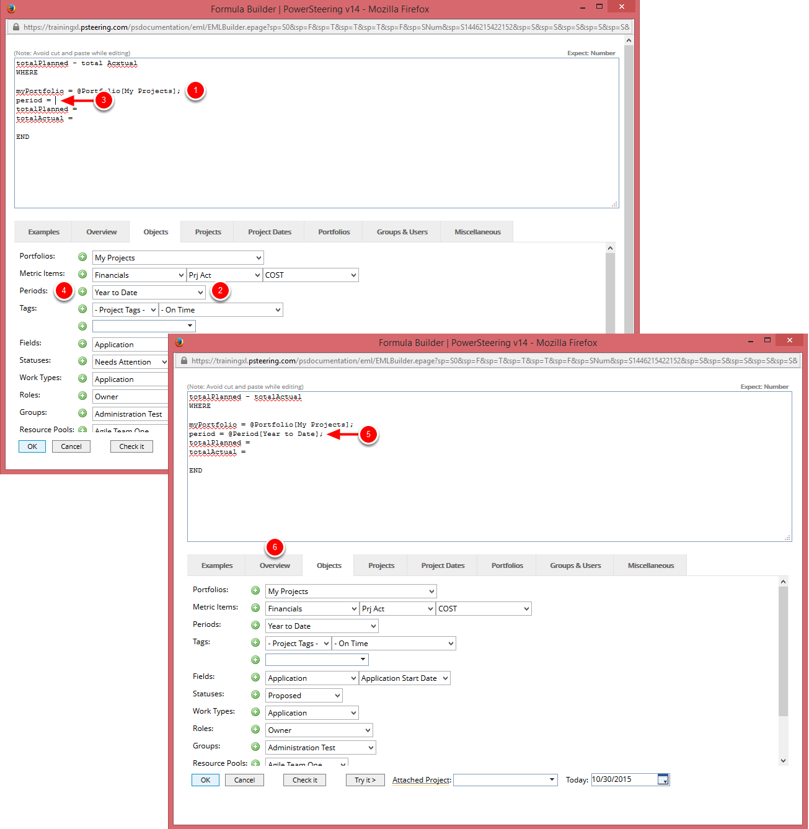
Task: Click the lock icon in back window address bar
Action: point(16,27)
